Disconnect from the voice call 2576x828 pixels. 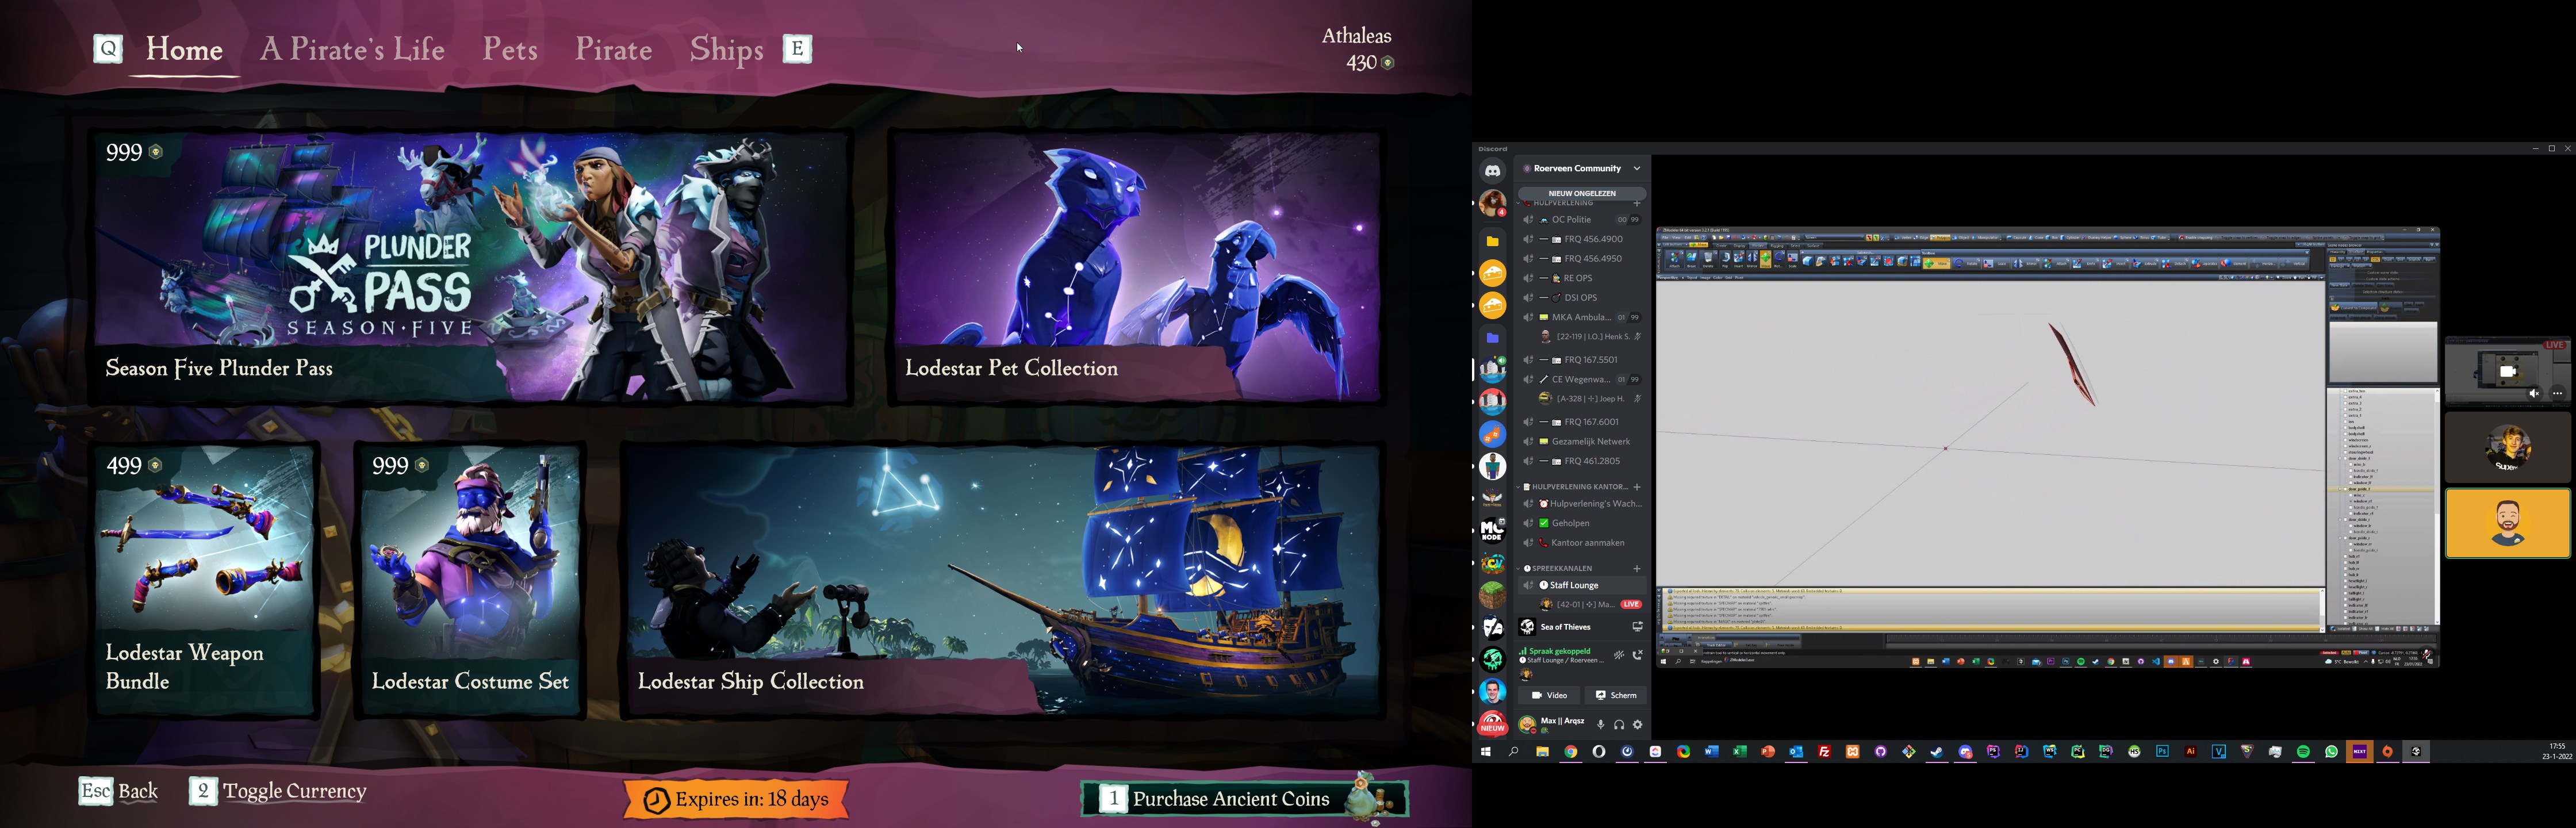point(1638,655)
